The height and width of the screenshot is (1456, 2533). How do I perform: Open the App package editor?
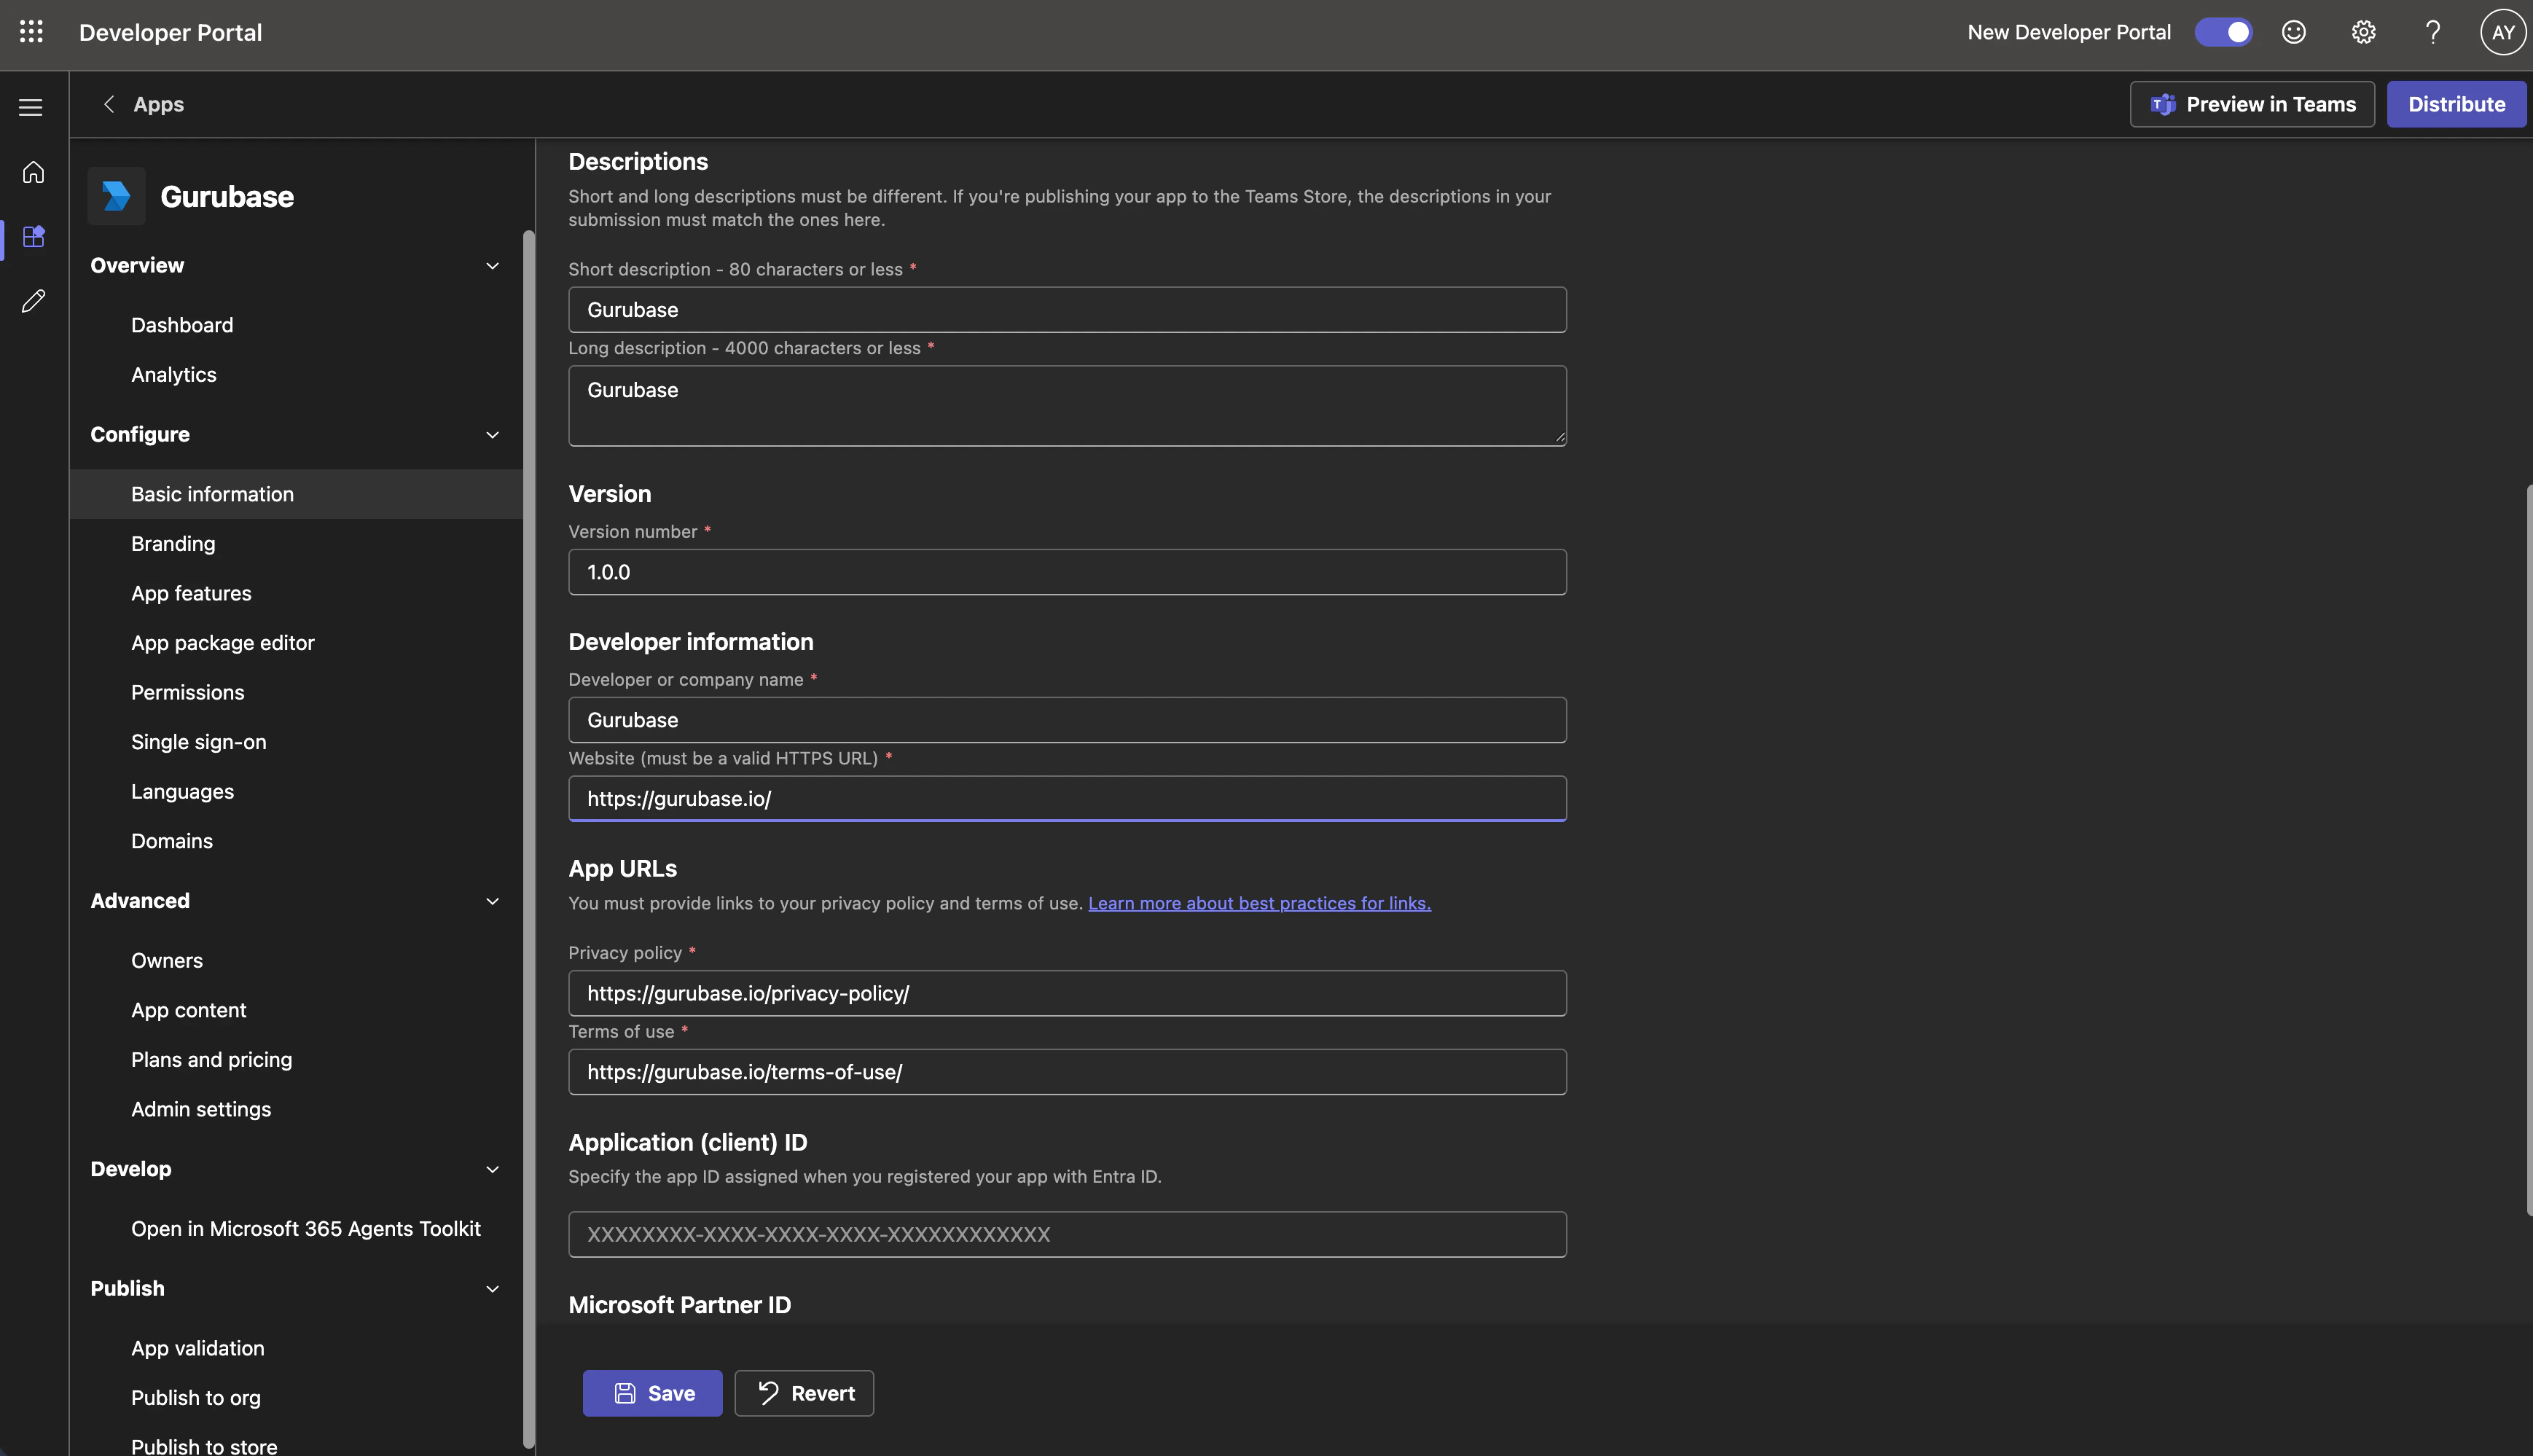[223, 642]
